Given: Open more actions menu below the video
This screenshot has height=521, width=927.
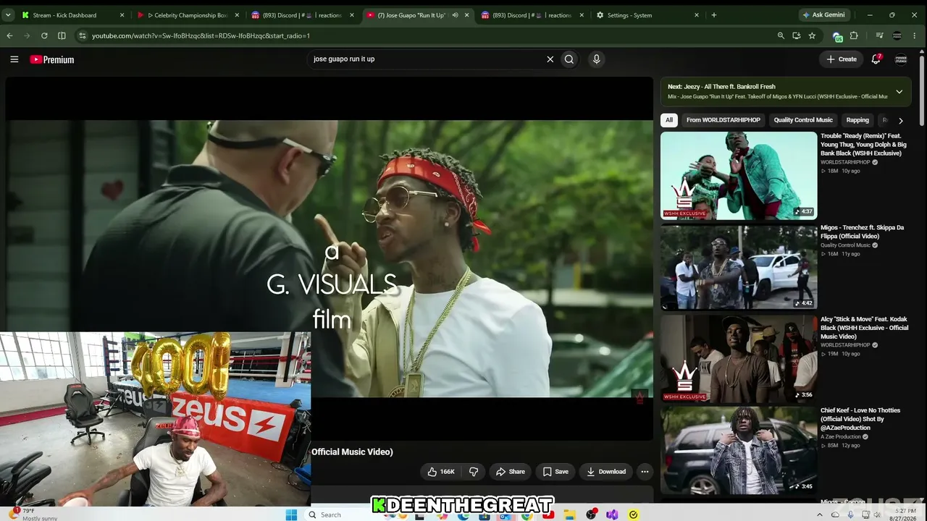Looking at the screenshot, I should tap(645, 472).
